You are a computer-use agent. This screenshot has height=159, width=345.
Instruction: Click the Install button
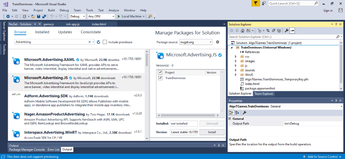pos(212,132)
